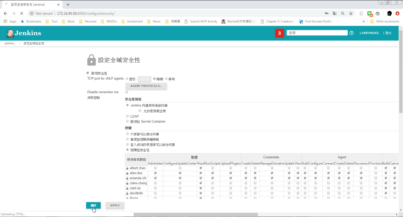This screenshot has height=217, width=403.
Task: Open the Tool bookmarks folder
Action: click(x=51, y=21)
